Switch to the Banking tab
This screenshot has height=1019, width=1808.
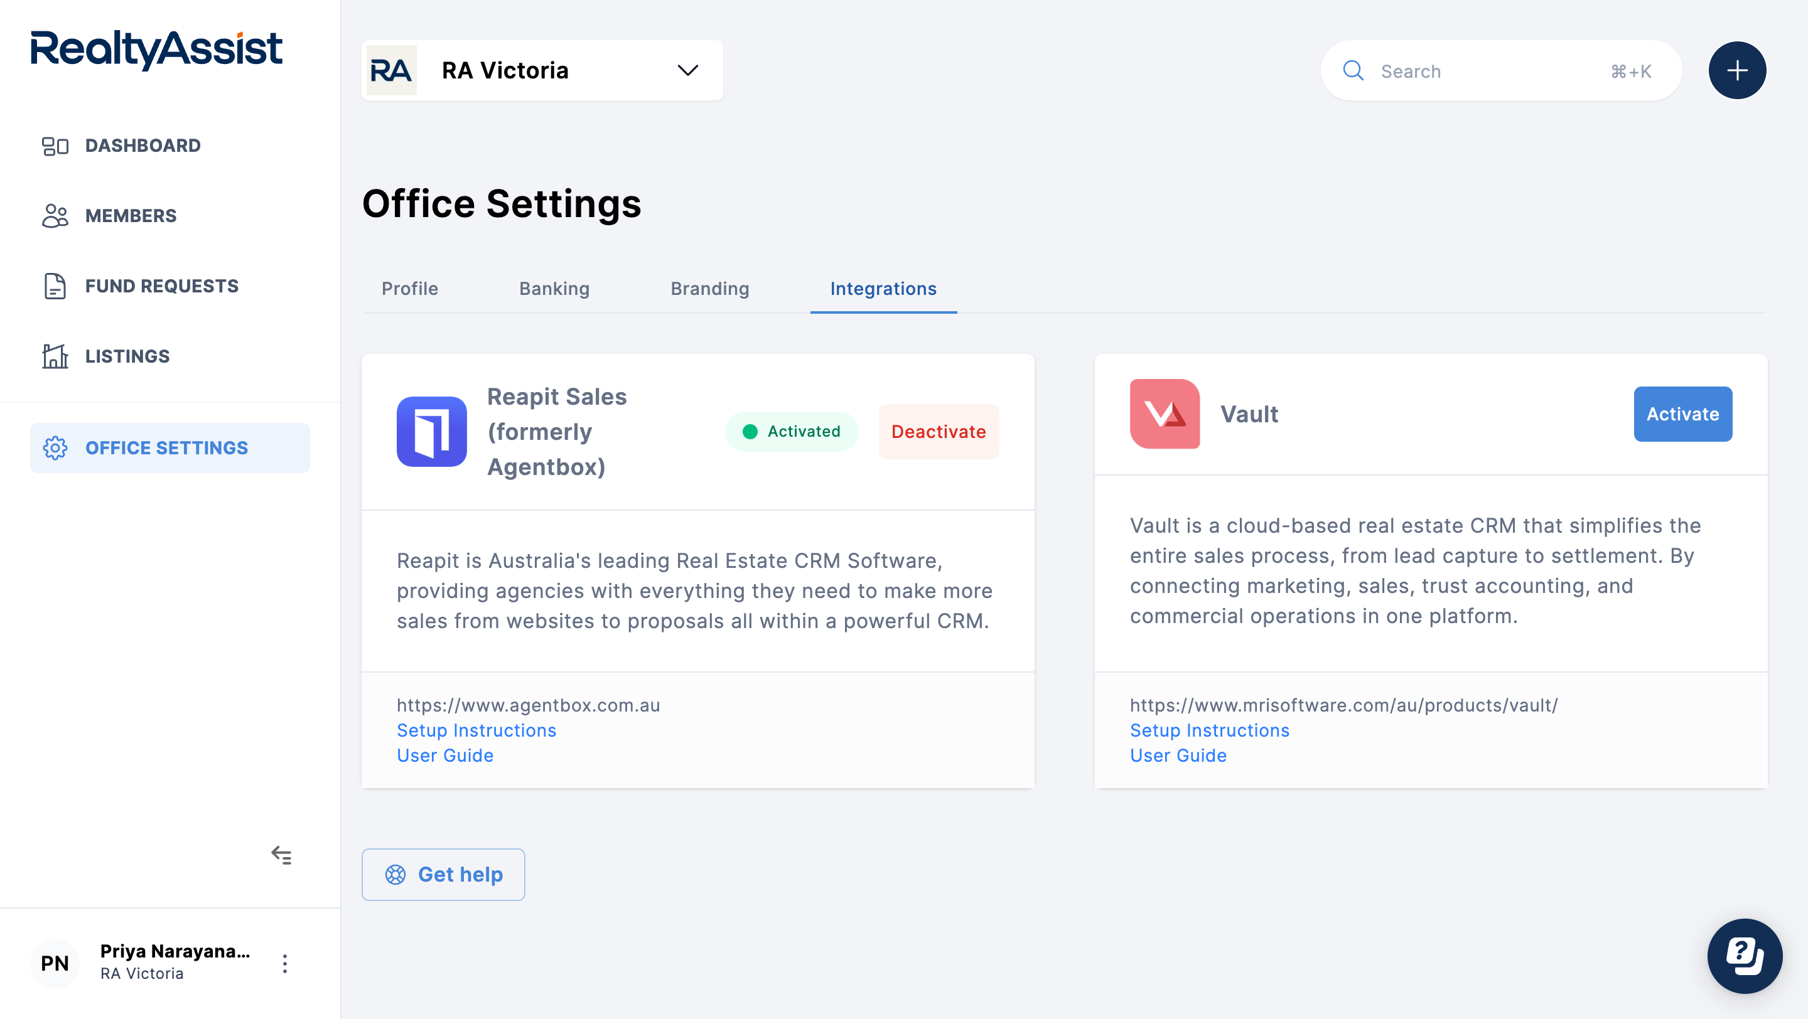(x=554, y=289)
